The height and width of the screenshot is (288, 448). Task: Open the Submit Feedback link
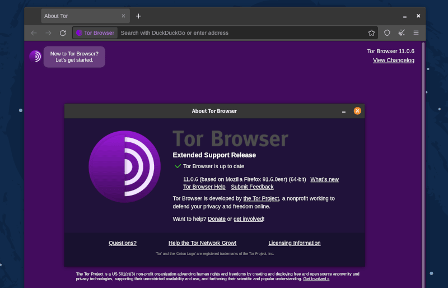tap(252, 187)
